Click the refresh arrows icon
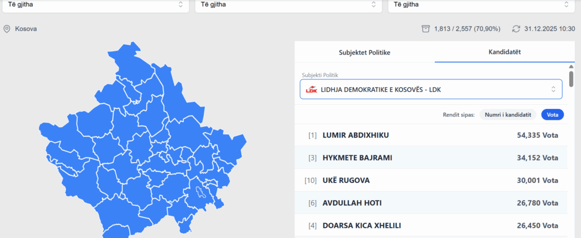The image size is (581, 238). coord(516,28)
